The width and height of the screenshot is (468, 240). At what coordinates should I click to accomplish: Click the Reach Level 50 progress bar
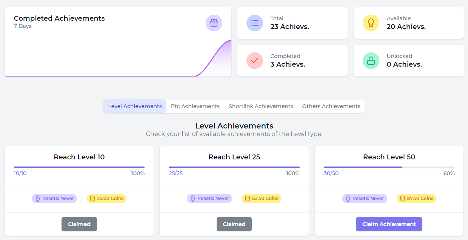pyautogui.click(x=389, y=167)
